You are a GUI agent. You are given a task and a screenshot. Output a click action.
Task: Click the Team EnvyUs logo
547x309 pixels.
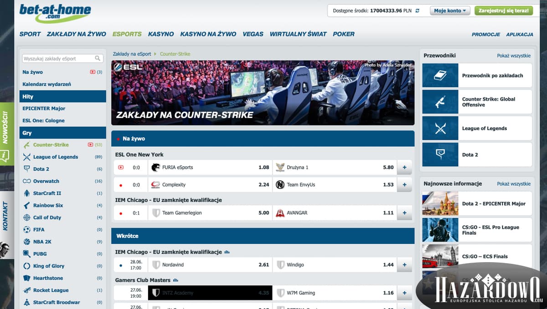coord(280,185)
